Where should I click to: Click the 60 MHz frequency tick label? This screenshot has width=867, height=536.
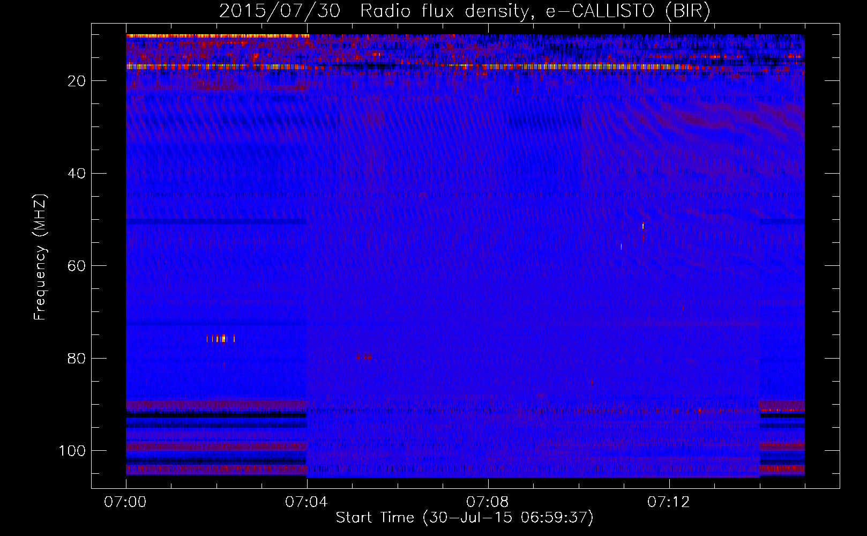coord(77,266)
